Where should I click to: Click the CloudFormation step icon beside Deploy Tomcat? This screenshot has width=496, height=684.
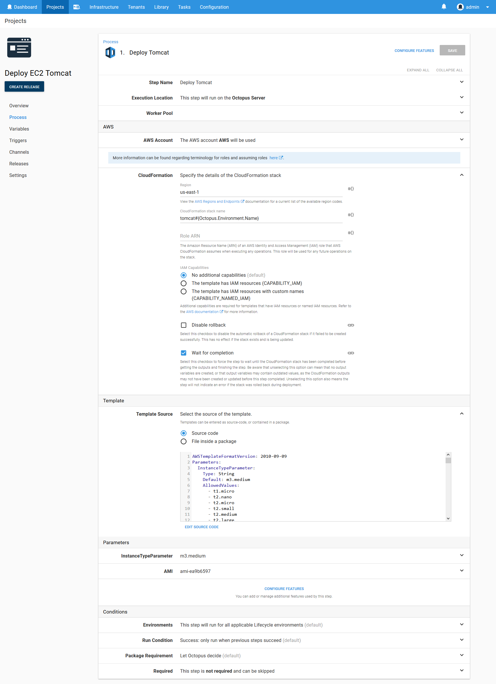pyautogui.click(x=110, y=52)
